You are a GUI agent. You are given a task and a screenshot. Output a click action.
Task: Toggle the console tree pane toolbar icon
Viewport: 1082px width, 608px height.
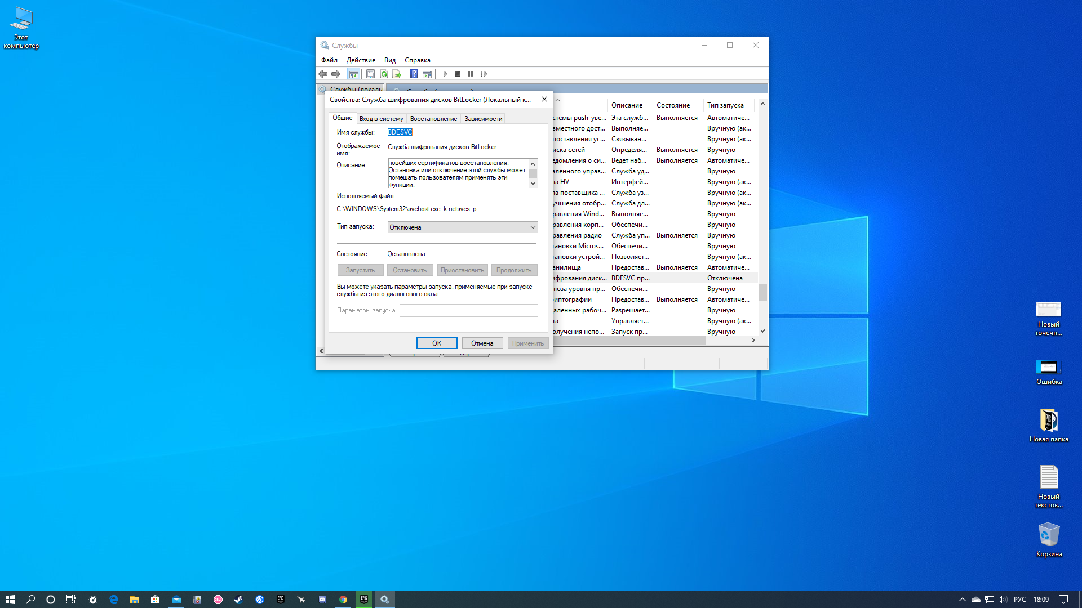353,74
